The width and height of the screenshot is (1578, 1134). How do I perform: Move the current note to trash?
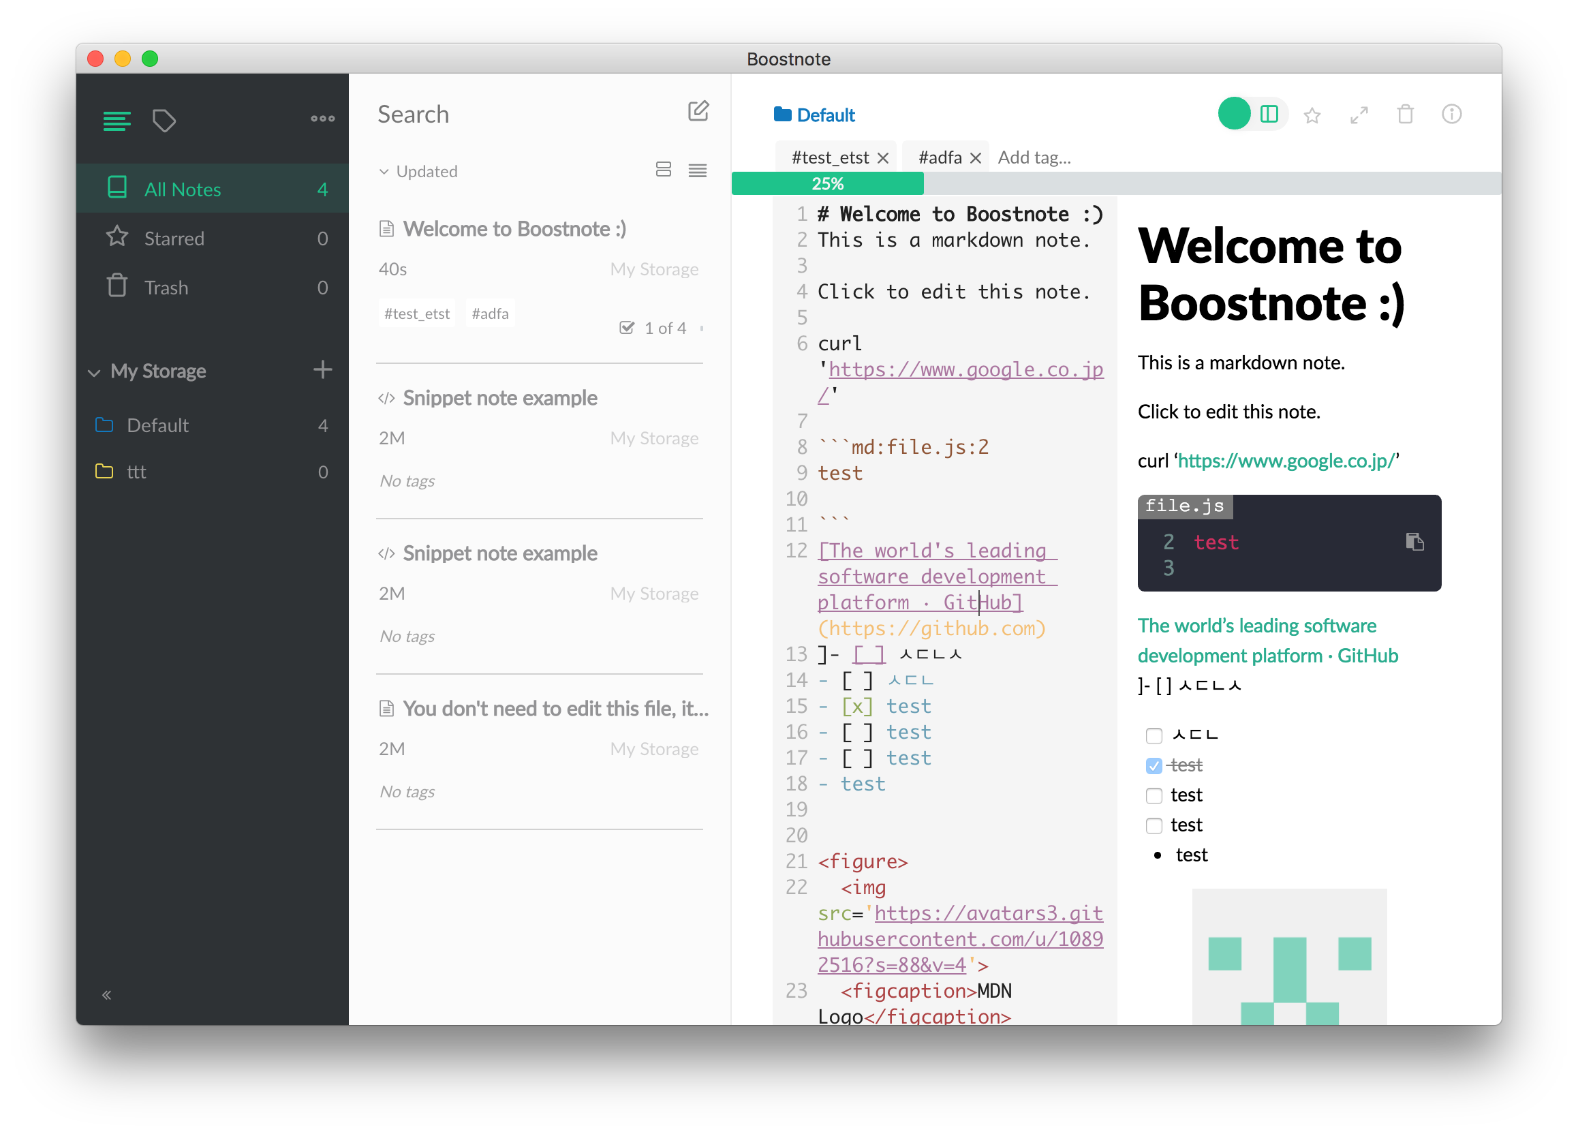[1405, 114]
